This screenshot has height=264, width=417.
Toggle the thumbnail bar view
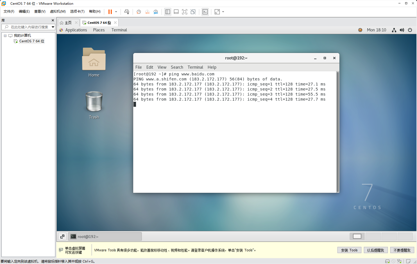tap(176, 12)
